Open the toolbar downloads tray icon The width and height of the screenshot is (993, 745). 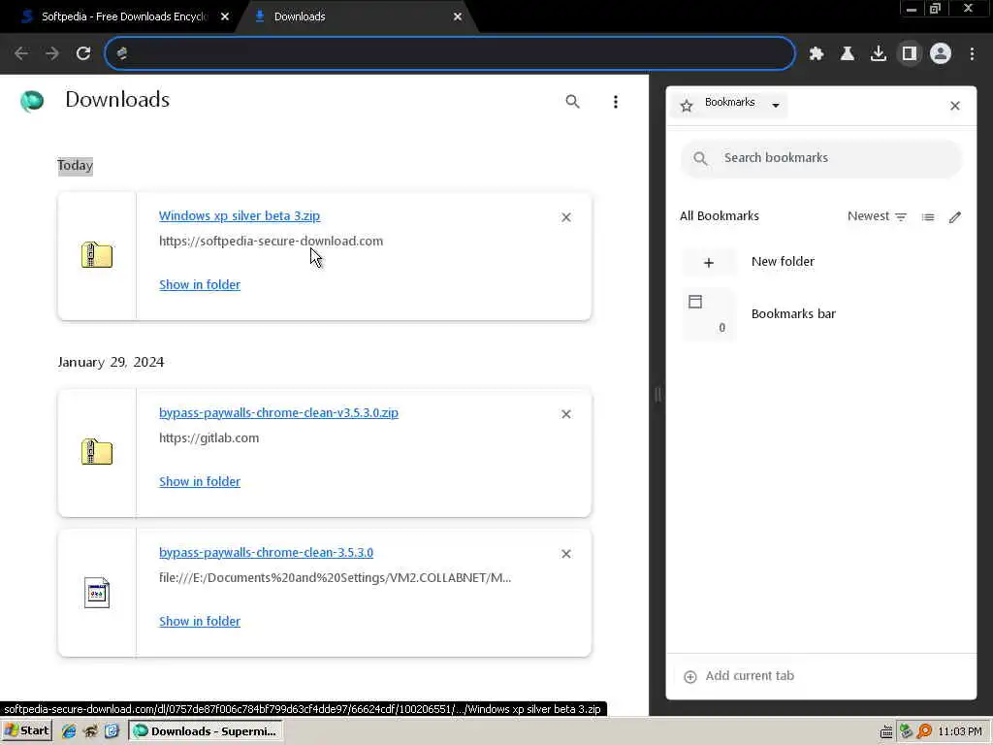point(879,54)
